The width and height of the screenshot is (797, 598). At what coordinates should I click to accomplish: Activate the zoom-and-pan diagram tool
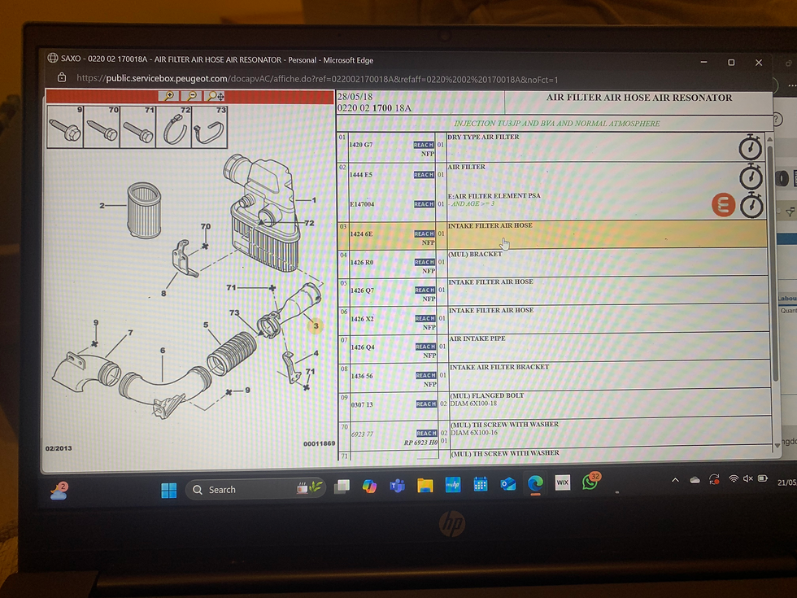coord(215,96)
